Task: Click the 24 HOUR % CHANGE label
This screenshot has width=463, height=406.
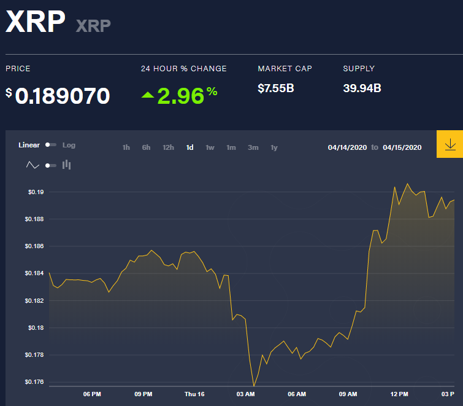Action: tap(183, 69)
